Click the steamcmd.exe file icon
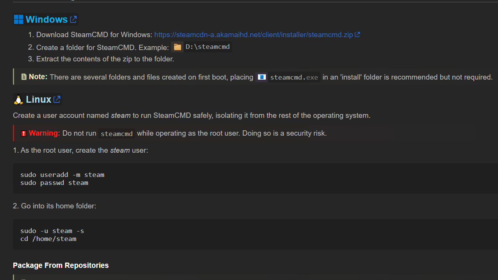Image resolution: width=498 pixels, height=280 pixels. 262,77
